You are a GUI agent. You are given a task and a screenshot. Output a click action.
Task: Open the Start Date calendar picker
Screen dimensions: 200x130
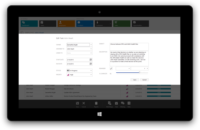(x=91, y=60)
